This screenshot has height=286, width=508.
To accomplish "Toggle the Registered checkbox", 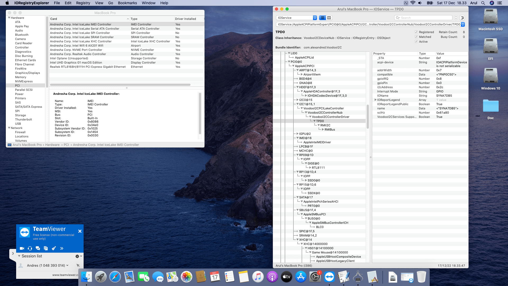I will pos(416,32).
